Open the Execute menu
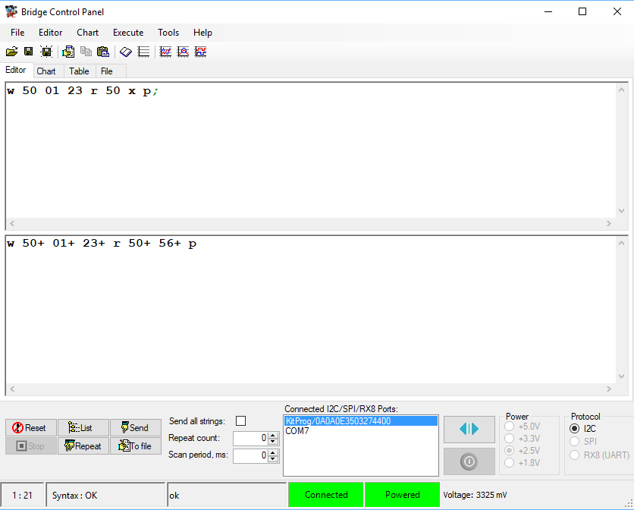 point(128,33)
